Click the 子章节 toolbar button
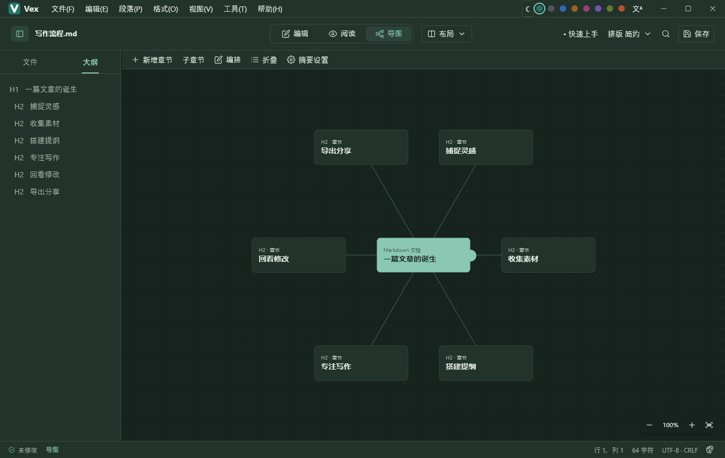Image resolution: width=725 pixels, height=458 pixels. point(194,60)
